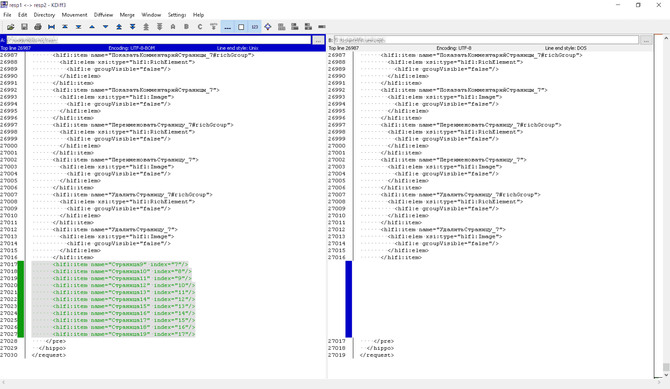Click scroll down arrow on vertical scrollbar
The image size is (670, 389).
click(x=666, y=375)
